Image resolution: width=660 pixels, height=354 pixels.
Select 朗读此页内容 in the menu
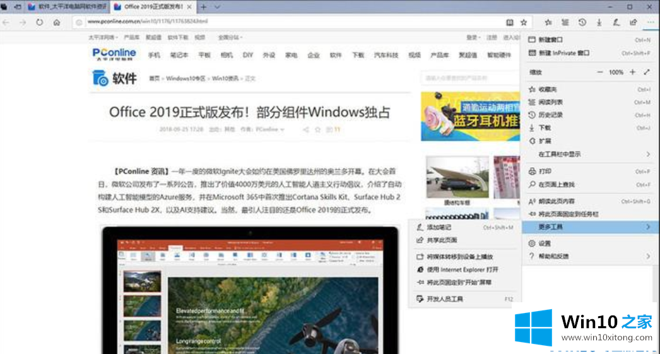pos(590,201)
